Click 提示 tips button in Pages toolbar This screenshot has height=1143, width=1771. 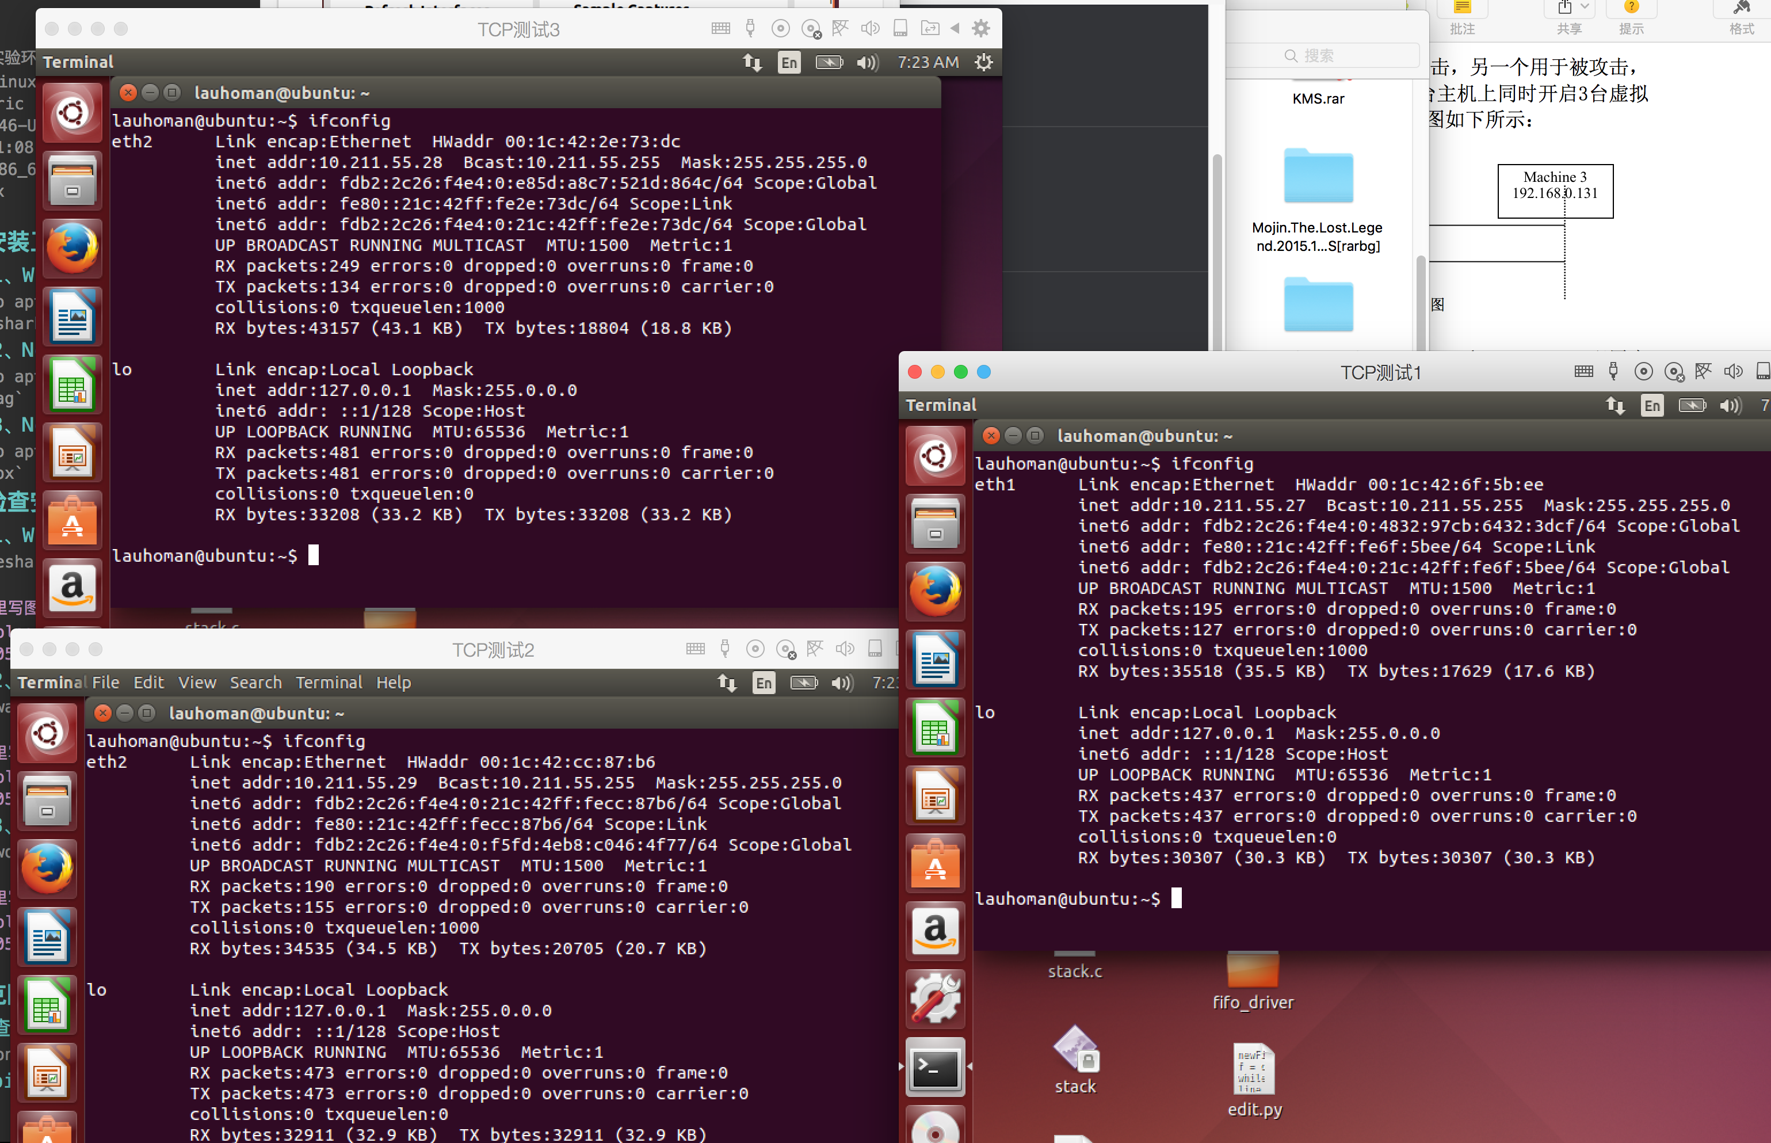(x=1631, y=18)
